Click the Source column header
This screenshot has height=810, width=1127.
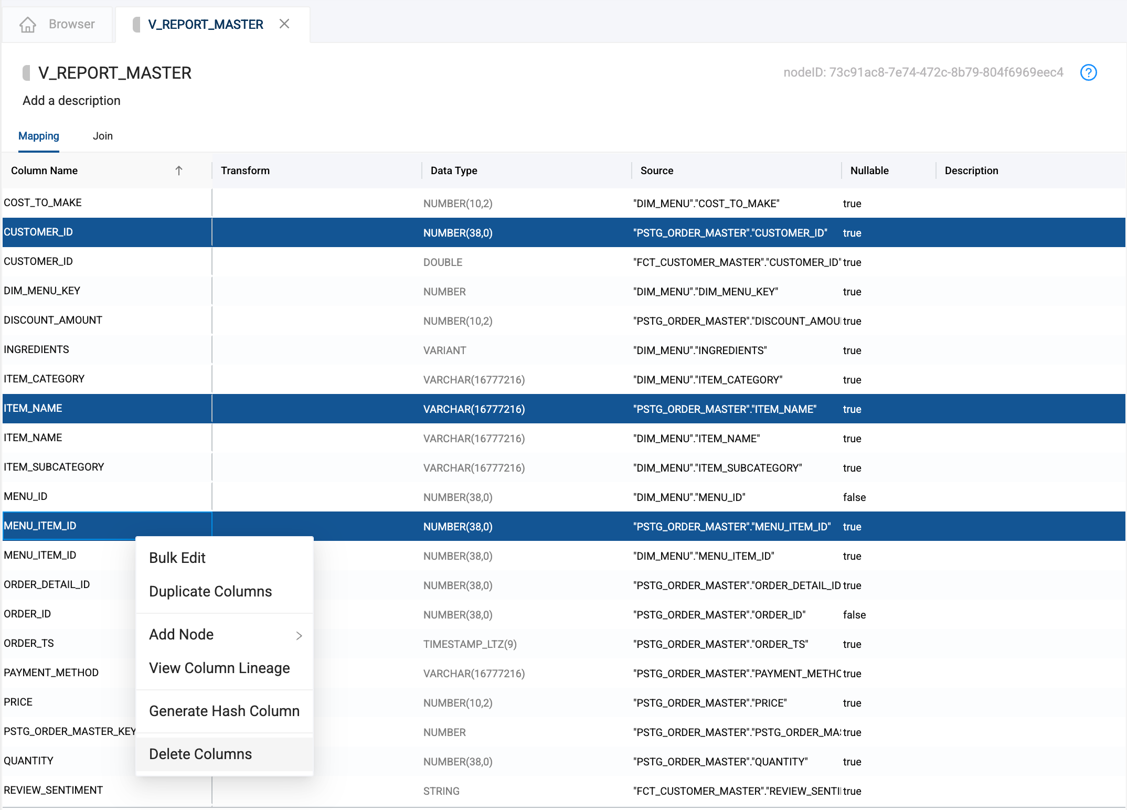click(x=657, y=170)
